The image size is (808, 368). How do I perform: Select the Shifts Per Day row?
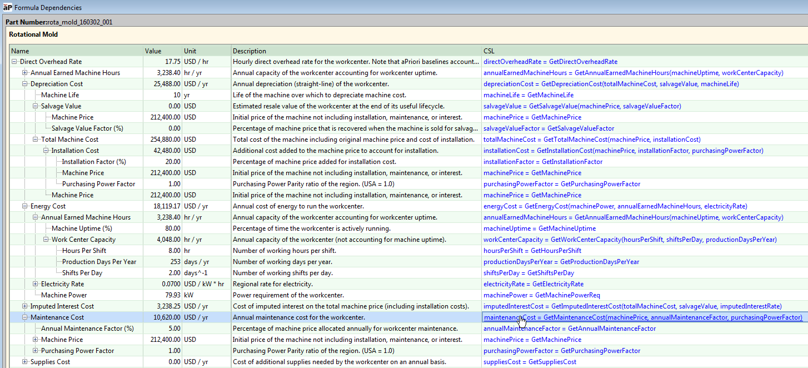[x=82, y=273]
